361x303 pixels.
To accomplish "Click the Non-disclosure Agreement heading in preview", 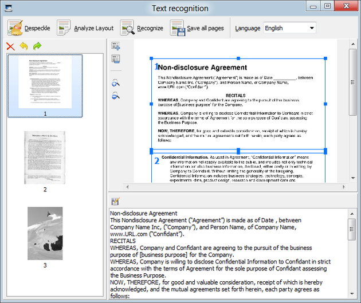I will coord(202,68).
